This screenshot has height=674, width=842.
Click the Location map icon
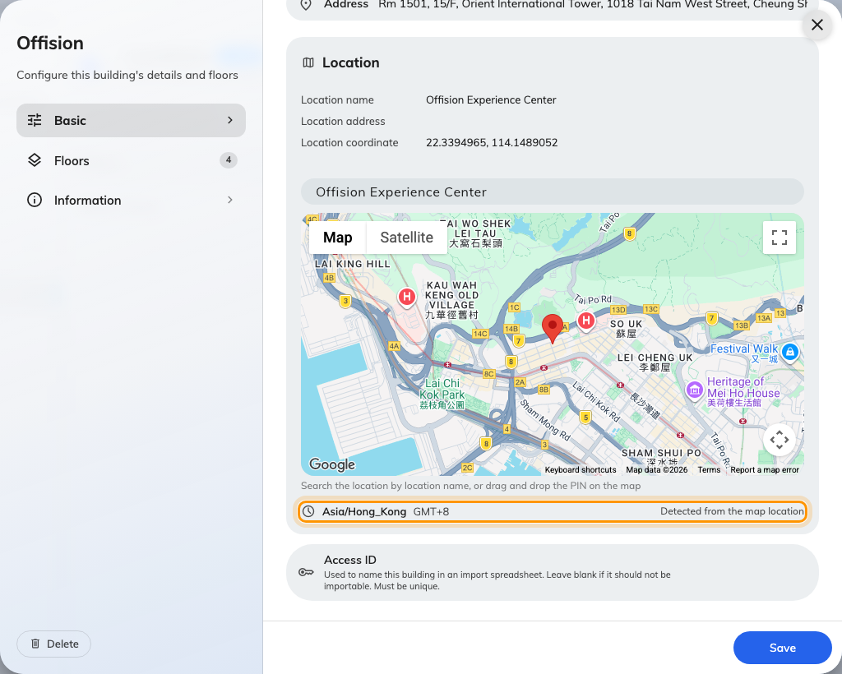308,62
